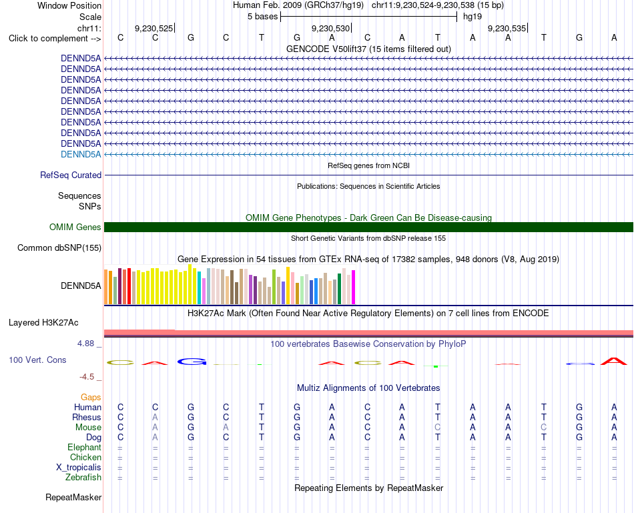Click the pink H3K27Ac signal bar
This screenshot has height=513, width=634.
point(368,333)
